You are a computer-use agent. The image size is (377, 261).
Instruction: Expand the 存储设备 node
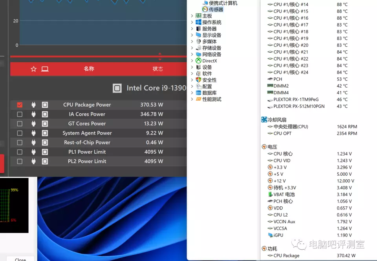pos(192,48)
